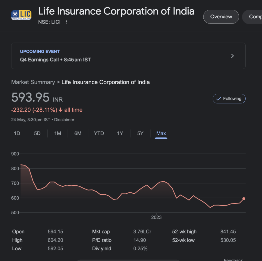This screenshot has height=261, width=262.
Task: Select the 5D time range
Action: [37, 133]
